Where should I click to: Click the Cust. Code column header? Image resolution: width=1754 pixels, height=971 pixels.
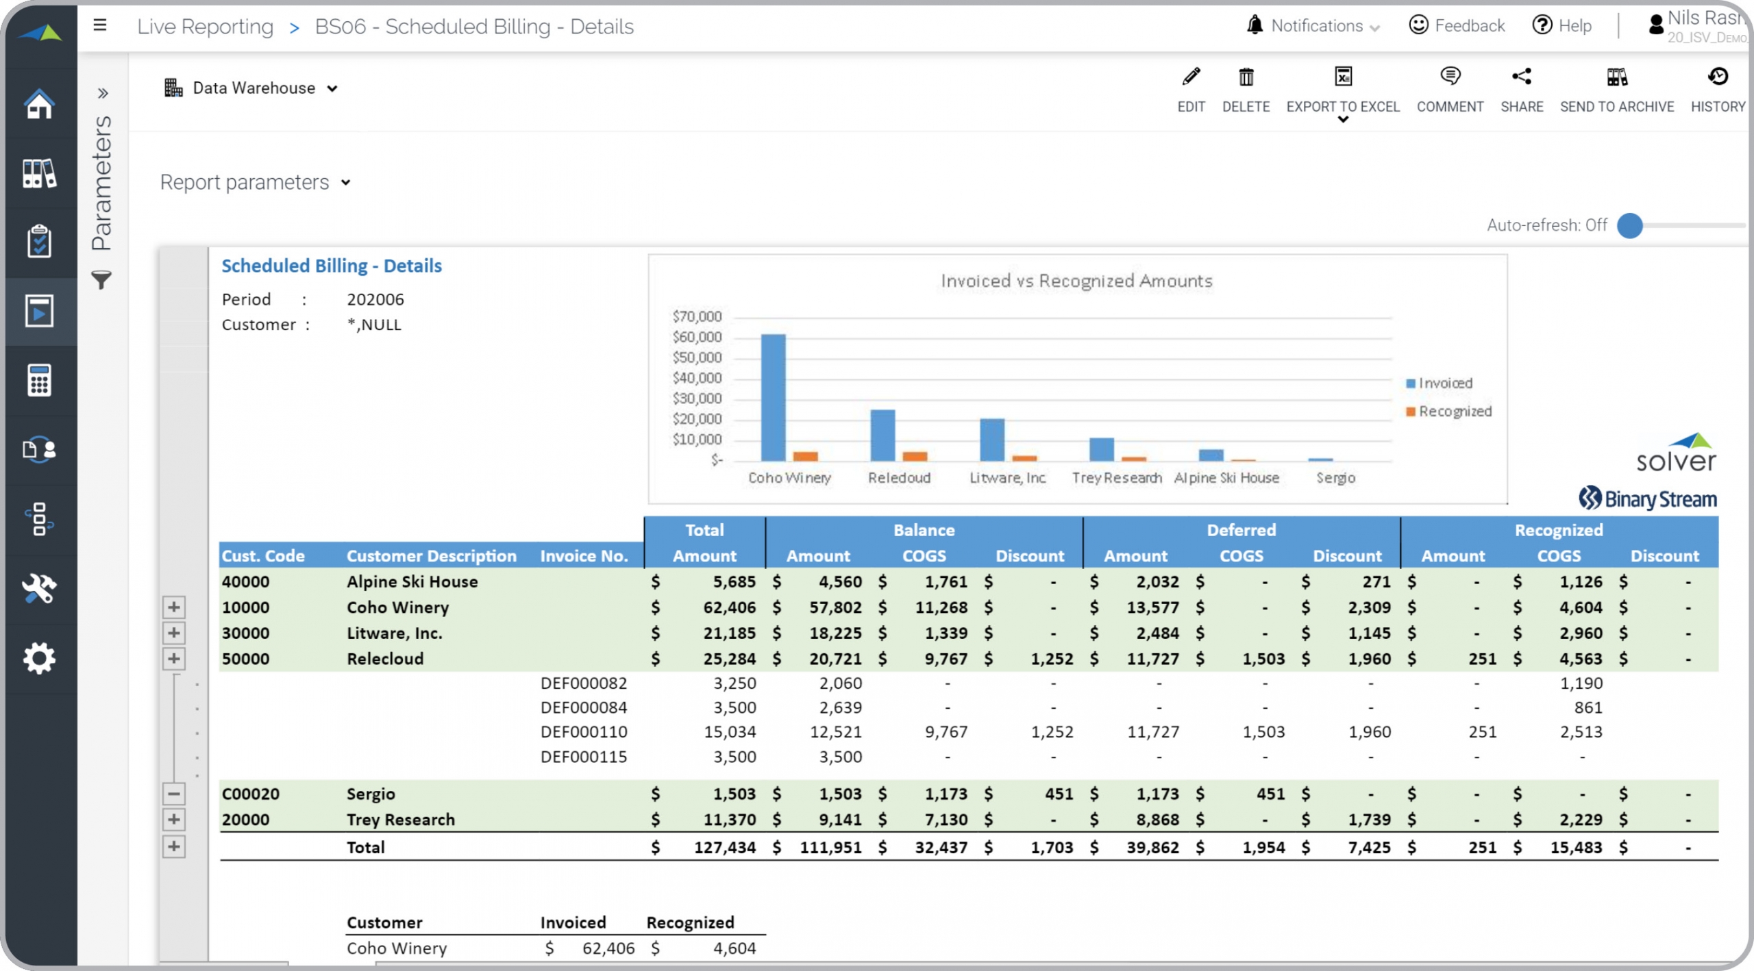tap(263, 556)
